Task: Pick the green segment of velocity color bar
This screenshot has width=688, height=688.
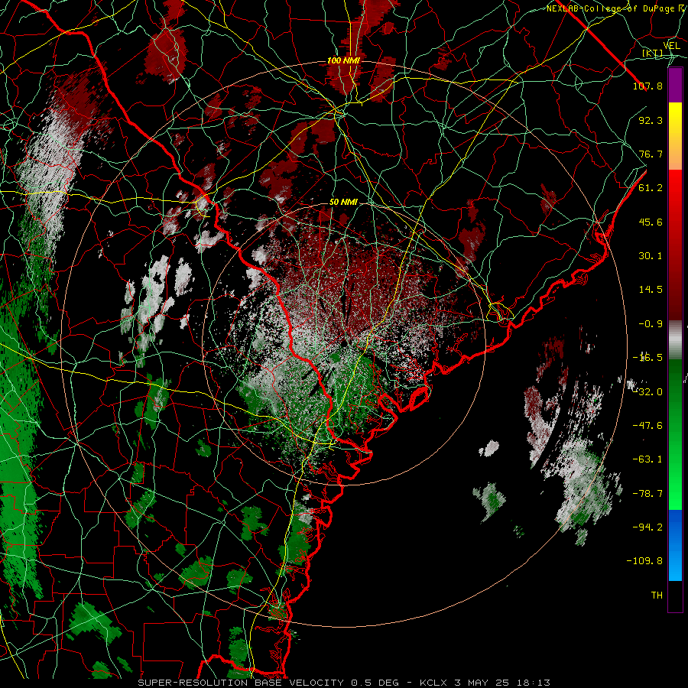Action: pos(675,434)
